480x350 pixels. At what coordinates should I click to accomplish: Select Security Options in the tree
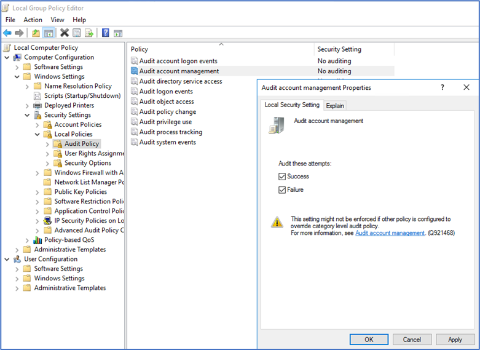point(87,163)
